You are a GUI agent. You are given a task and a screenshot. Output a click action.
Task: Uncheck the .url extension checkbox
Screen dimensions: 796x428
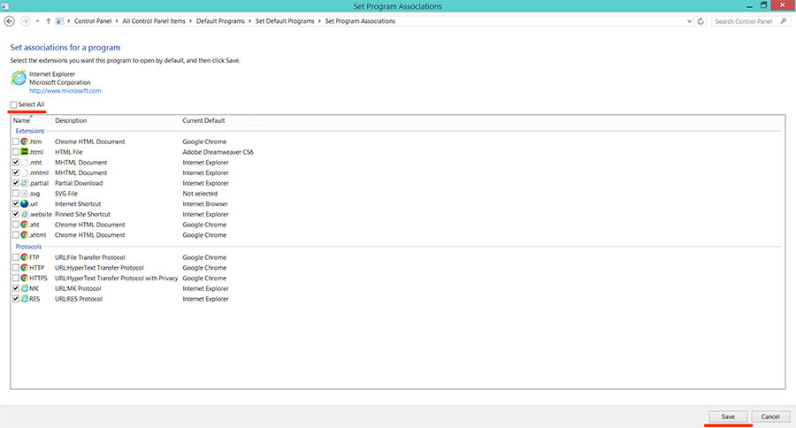click(16, 203)
